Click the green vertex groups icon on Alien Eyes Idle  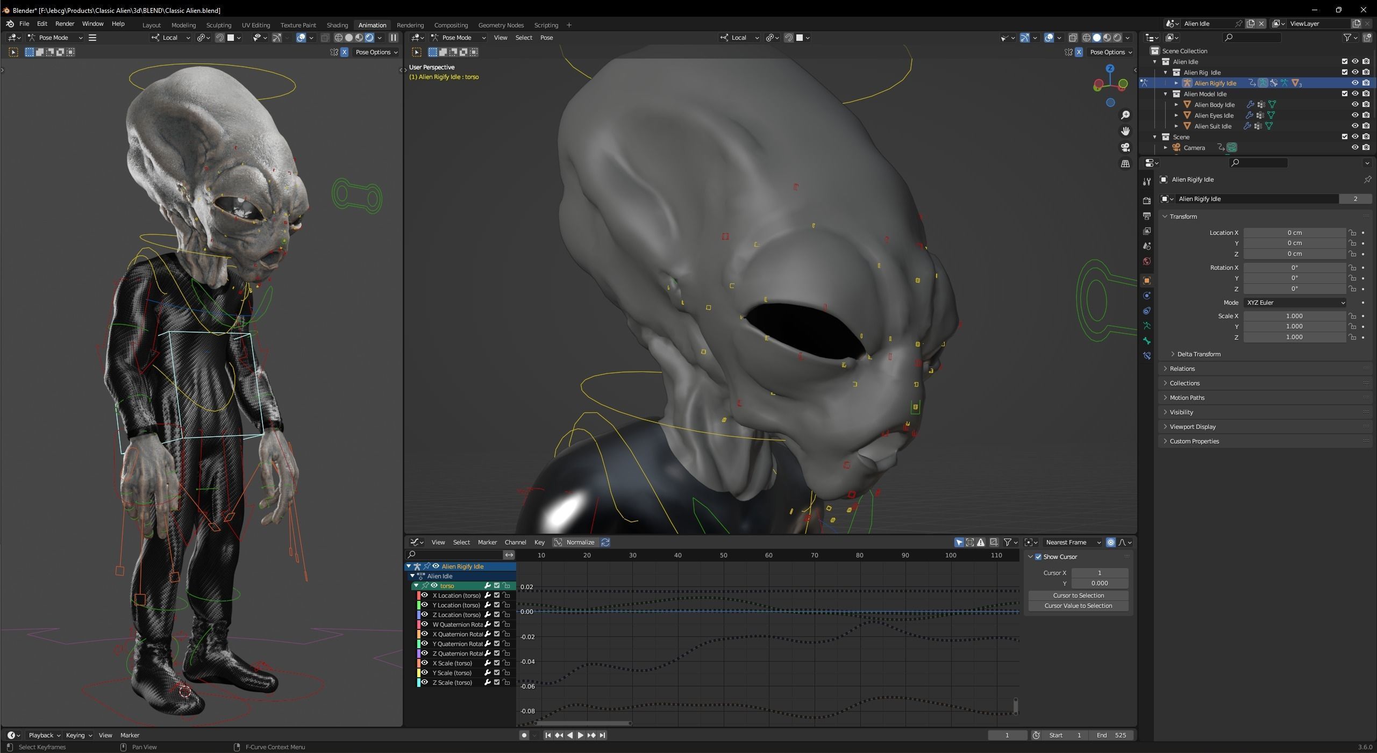[1271, 115]
